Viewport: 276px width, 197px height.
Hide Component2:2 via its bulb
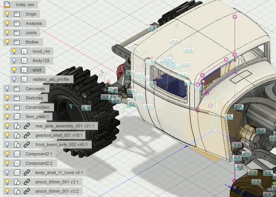click(x=7, y=163)
